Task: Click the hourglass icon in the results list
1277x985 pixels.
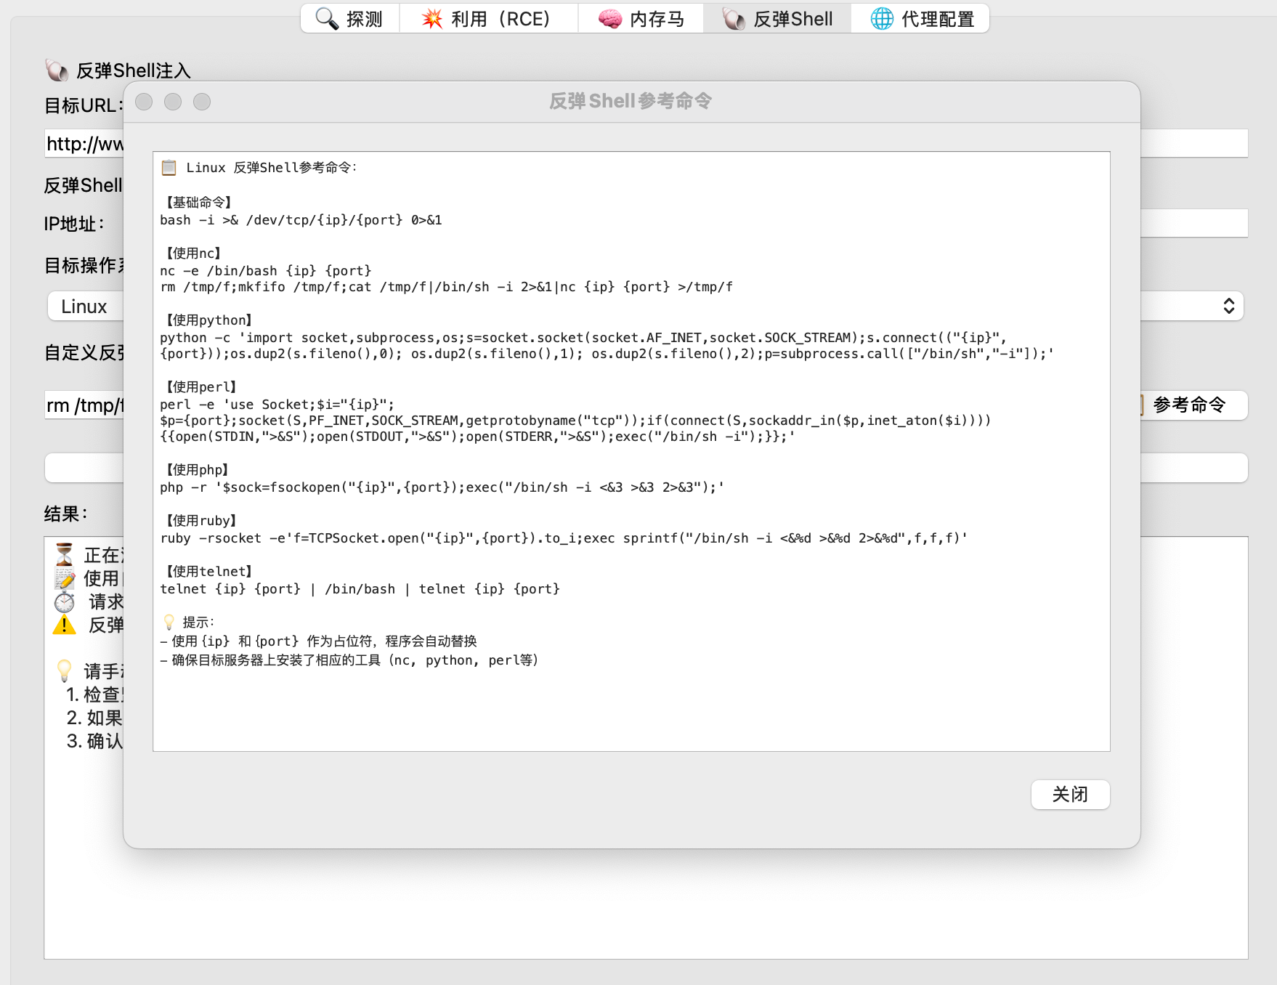Action: 64,556
